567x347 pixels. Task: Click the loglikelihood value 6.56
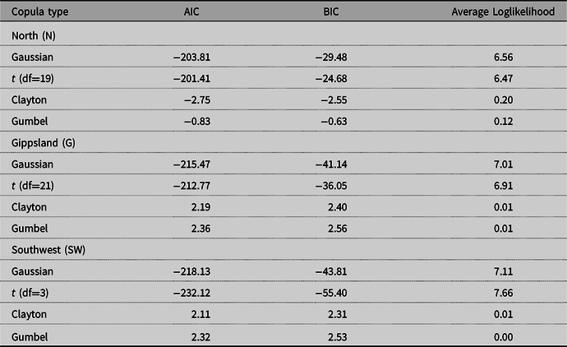(503, 56)
